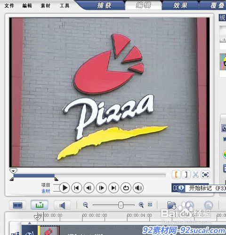Click the timeline zoom slider handle
Image resolution: width=226 pixels, height=235 pixels.
(x=121, y=205)
